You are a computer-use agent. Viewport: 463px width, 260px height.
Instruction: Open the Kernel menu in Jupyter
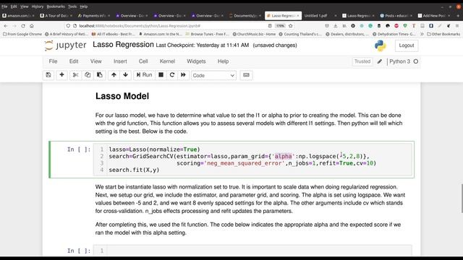[x=167, y=61]
